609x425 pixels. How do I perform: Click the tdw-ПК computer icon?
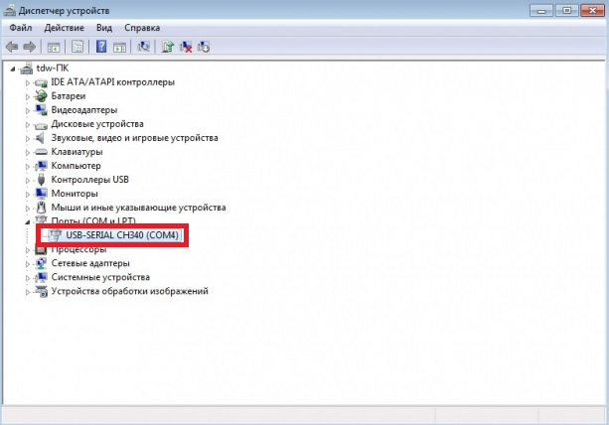(x=27, y=69)
